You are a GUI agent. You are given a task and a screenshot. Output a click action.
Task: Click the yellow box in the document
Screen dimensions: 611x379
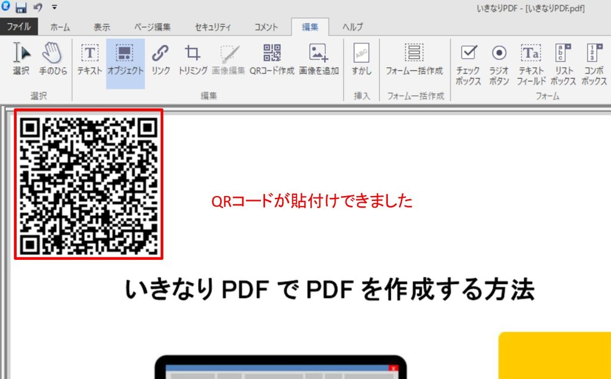(x=555, y=355)
